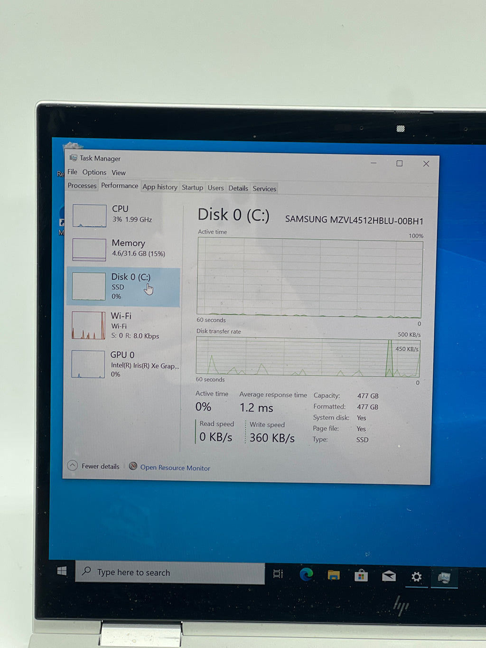Select the CPU performance item
Image resolution: width=486 pixels, height=648 pixels.
click(x=124, y=215)
